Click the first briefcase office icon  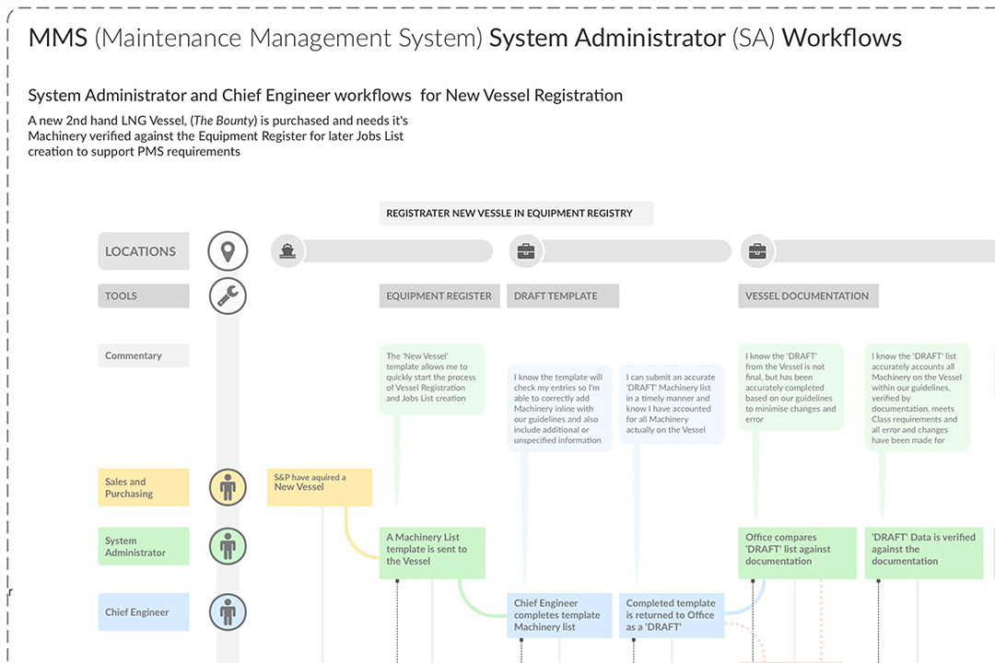tap(526, 250)
